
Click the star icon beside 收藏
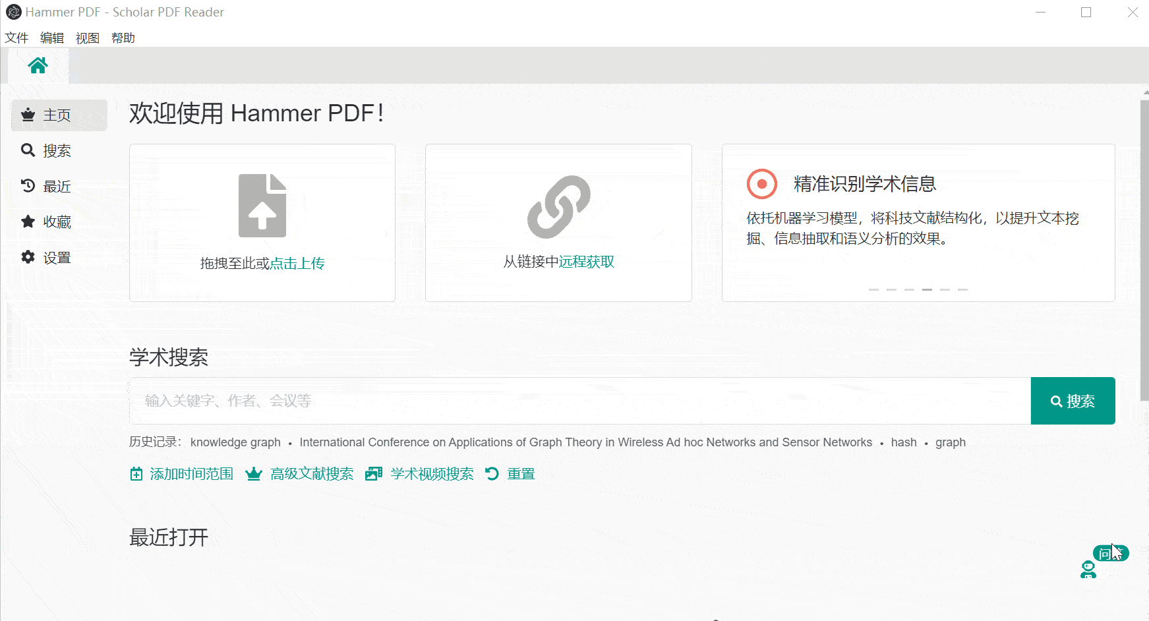28,222
